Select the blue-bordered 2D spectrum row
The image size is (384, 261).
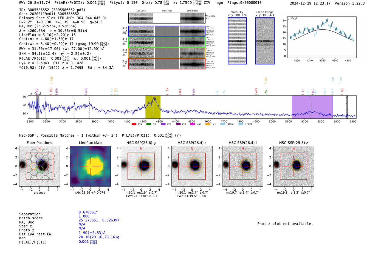click(166, 31)
